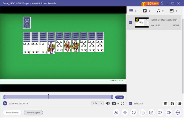The width and height of the screenshot is (184, 118).
Task: Mute the playback speaker volume
Action: (108, 103)
